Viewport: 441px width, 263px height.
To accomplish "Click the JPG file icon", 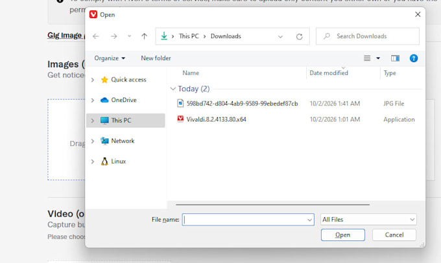I will (180, 103).
